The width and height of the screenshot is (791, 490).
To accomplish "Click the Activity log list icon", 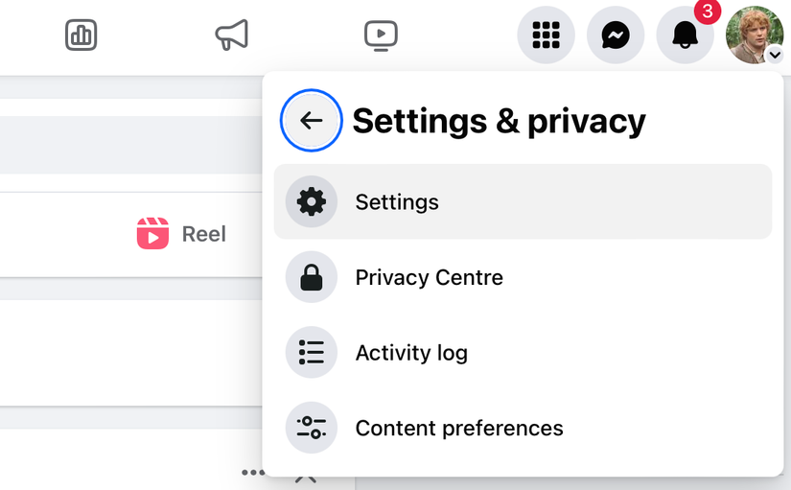I will click(311, 352).
